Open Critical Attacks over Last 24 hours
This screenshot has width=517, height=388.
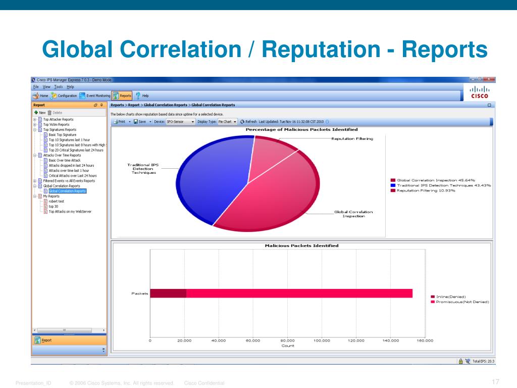(x=73, y=175)
